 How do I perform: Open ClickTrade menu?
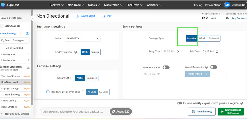(x=134, y=5)
